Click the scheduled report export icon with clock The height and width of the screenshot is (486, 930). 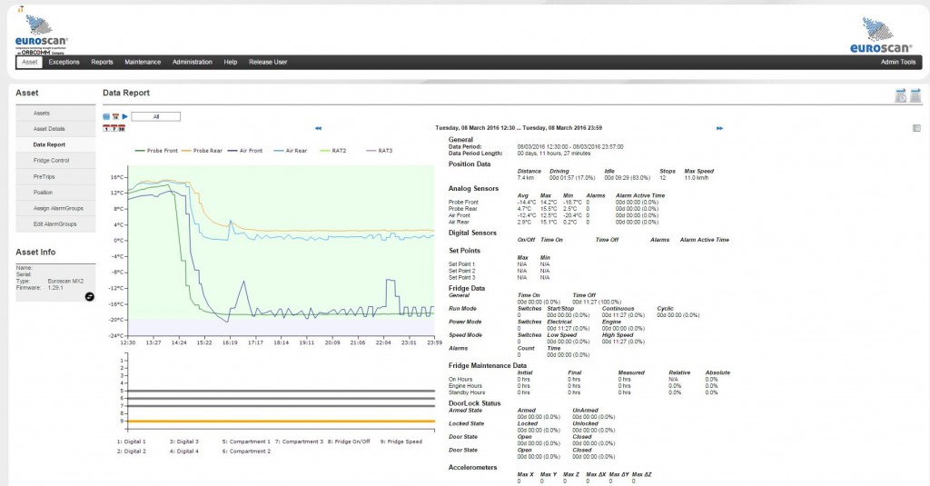[x=901, y=95]
